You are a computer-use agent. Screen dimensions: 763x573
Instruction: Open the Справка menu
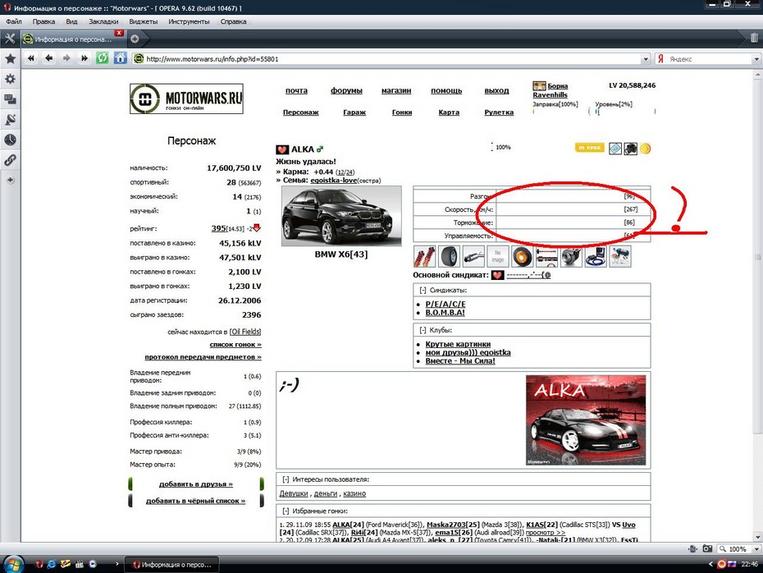(x=233, y=21)
